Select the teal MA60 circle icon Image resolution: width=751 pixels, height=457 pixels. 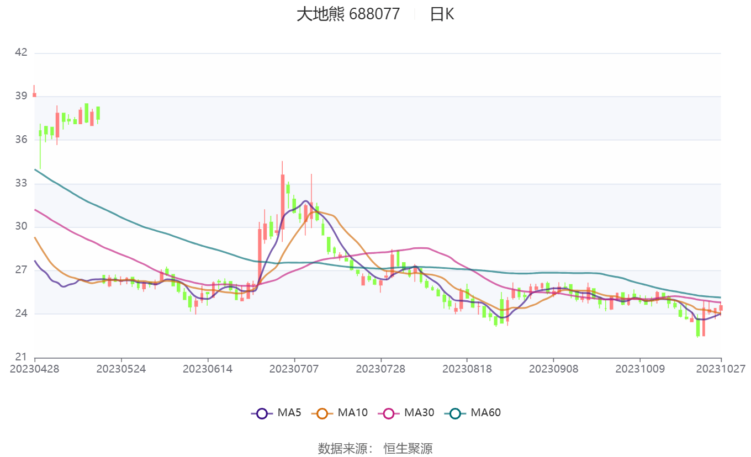[x=456, y=412]
